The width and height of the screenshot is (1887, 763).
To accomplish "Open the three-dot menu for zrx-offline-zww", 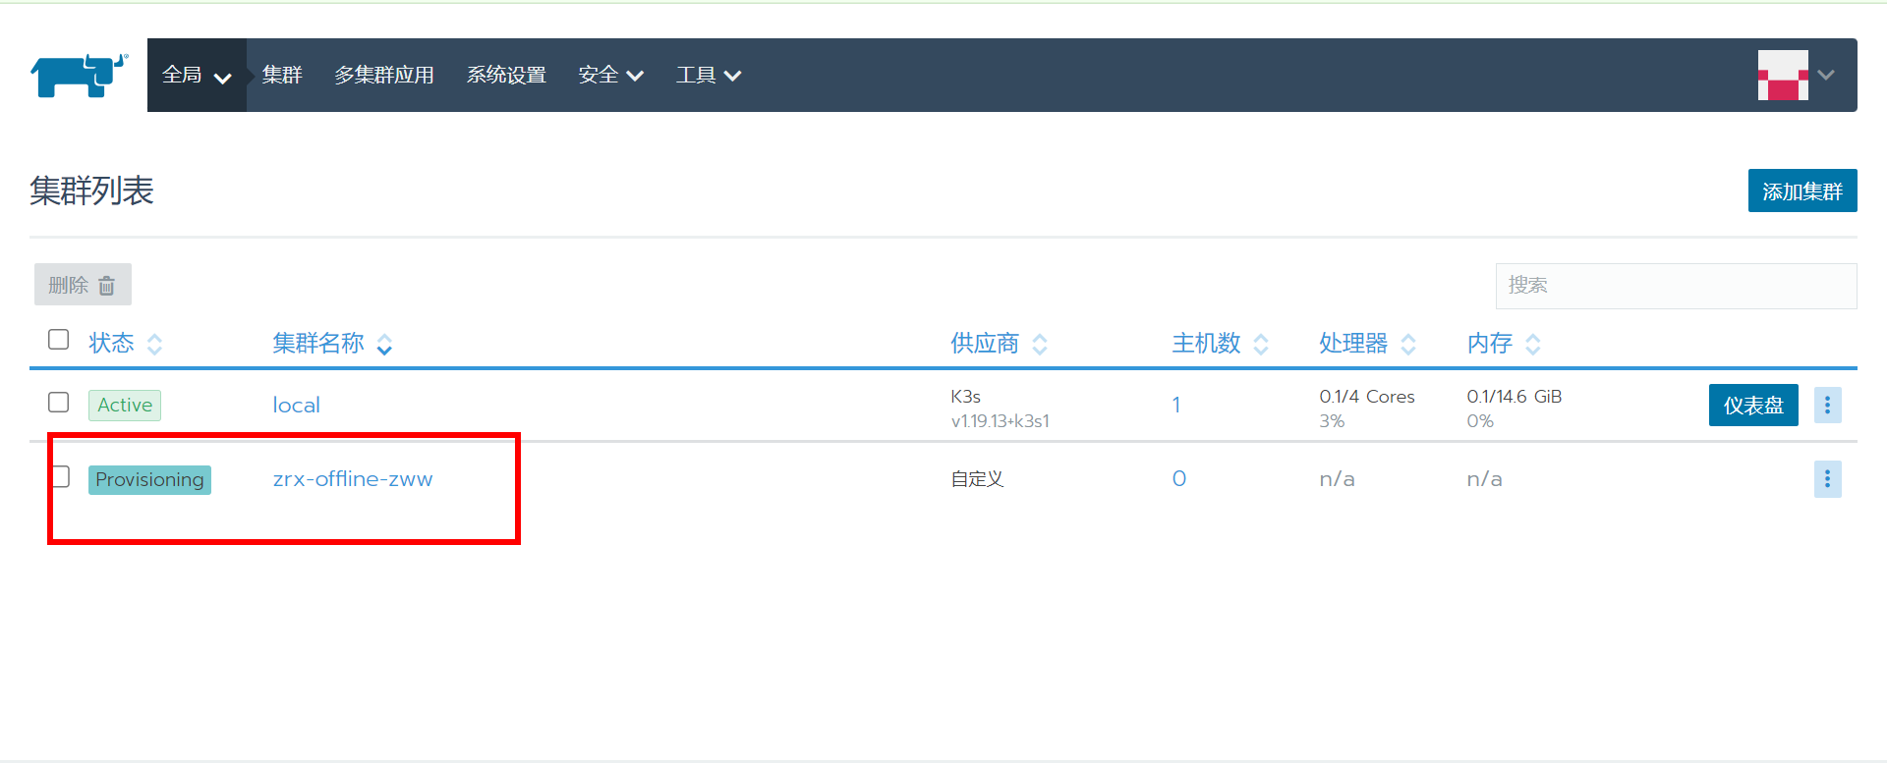I will click(1827, 479).
